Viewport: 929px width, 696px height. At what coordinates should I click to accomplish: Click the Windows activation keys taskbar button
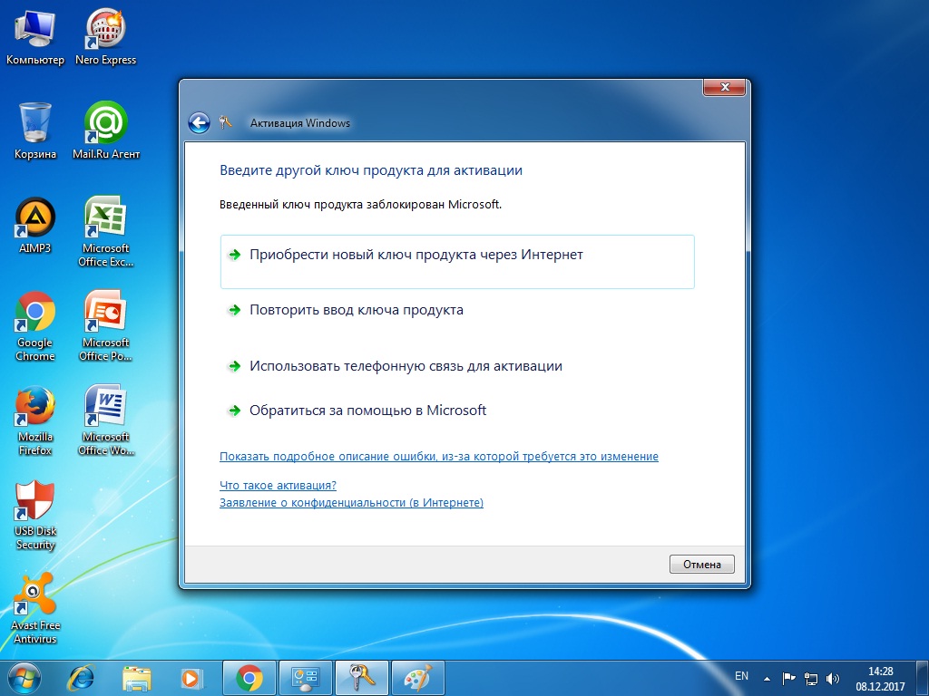point(361,678)
